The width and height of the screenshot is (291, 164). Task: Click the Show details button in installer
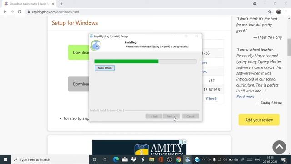click(x=105, y=68)
